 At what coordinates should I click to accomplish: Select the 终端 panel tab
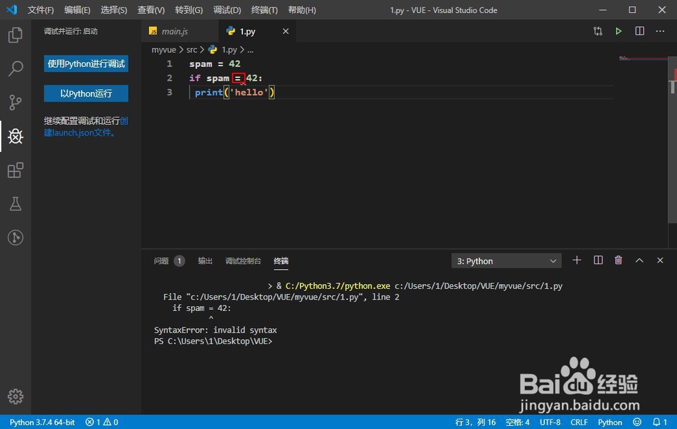281,261
